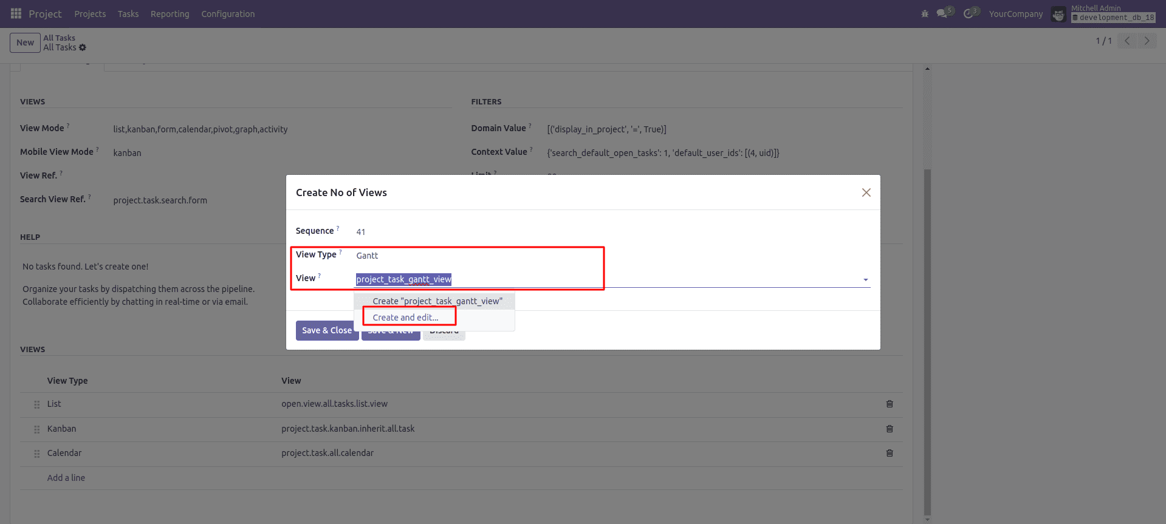Click Mitchell Admin user avatar
This screenshot has height=524, width=1166.
point(1058,14)
